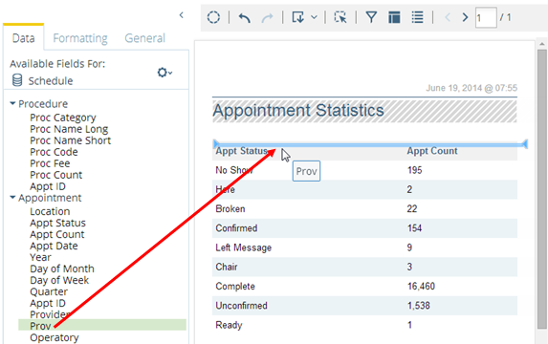
Task: Select the Day of Week field
Action: coord(59,280)
